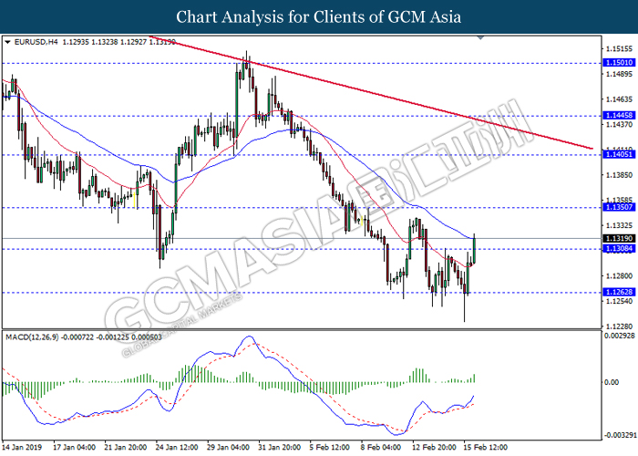This screenshot has width=638, height=456.
Task: Select the red descending trendline
Action: tap(370, 92)
